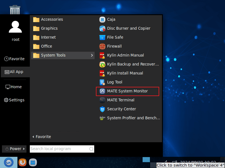Switch to the Favorite sidebar tab
Screen dimensions: 225x168
14,59
